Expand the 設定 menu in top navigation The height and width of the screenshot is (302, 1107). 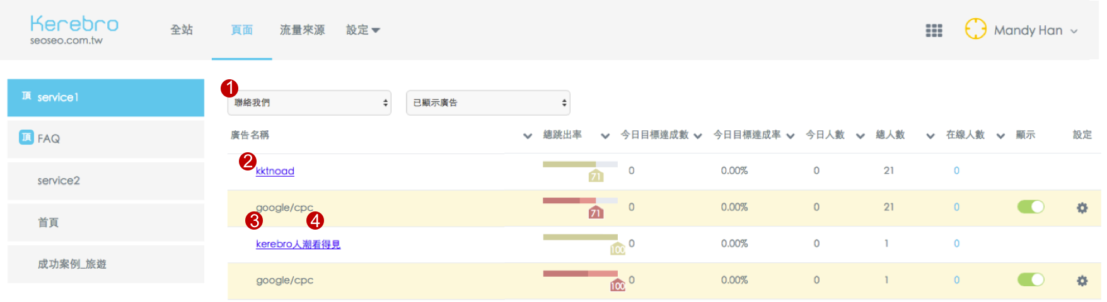pyautogui.click(x=362, y=30)
